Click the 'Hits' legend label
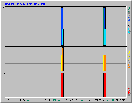 point(129,11)
